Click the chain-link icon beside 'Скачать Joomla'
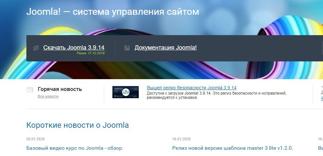This screenshot has width=323, height=156. click(x=36, y=48)
